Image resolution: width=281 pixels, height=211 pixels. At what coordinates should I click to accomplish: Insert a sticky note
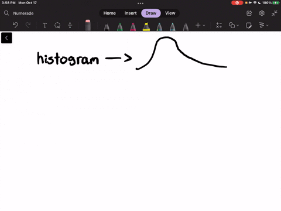coord(249,25)
